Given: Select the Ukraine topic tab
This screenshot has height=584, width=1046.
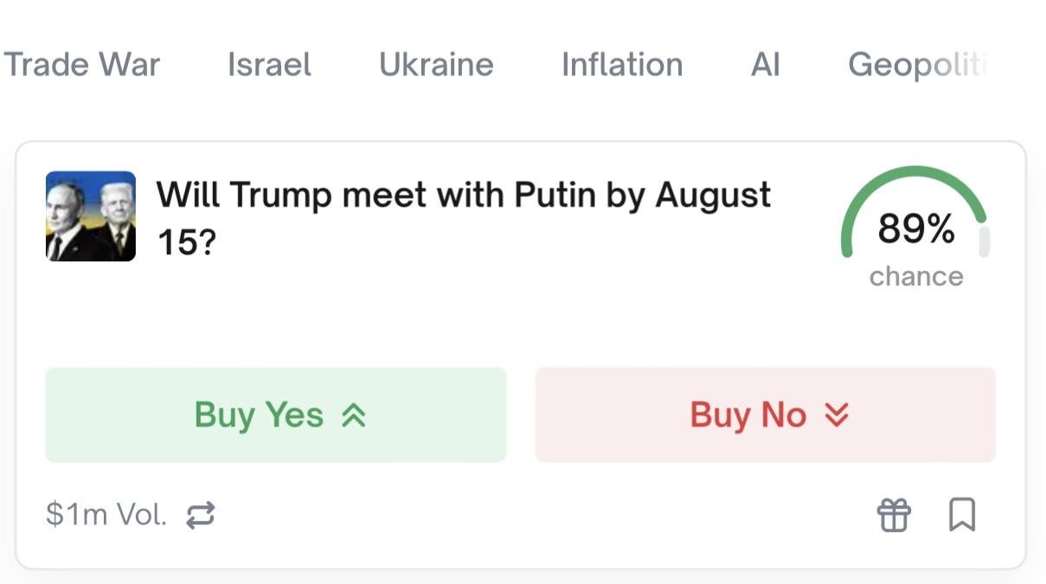Looking at the screenshot, I should (x=436, y=65).
